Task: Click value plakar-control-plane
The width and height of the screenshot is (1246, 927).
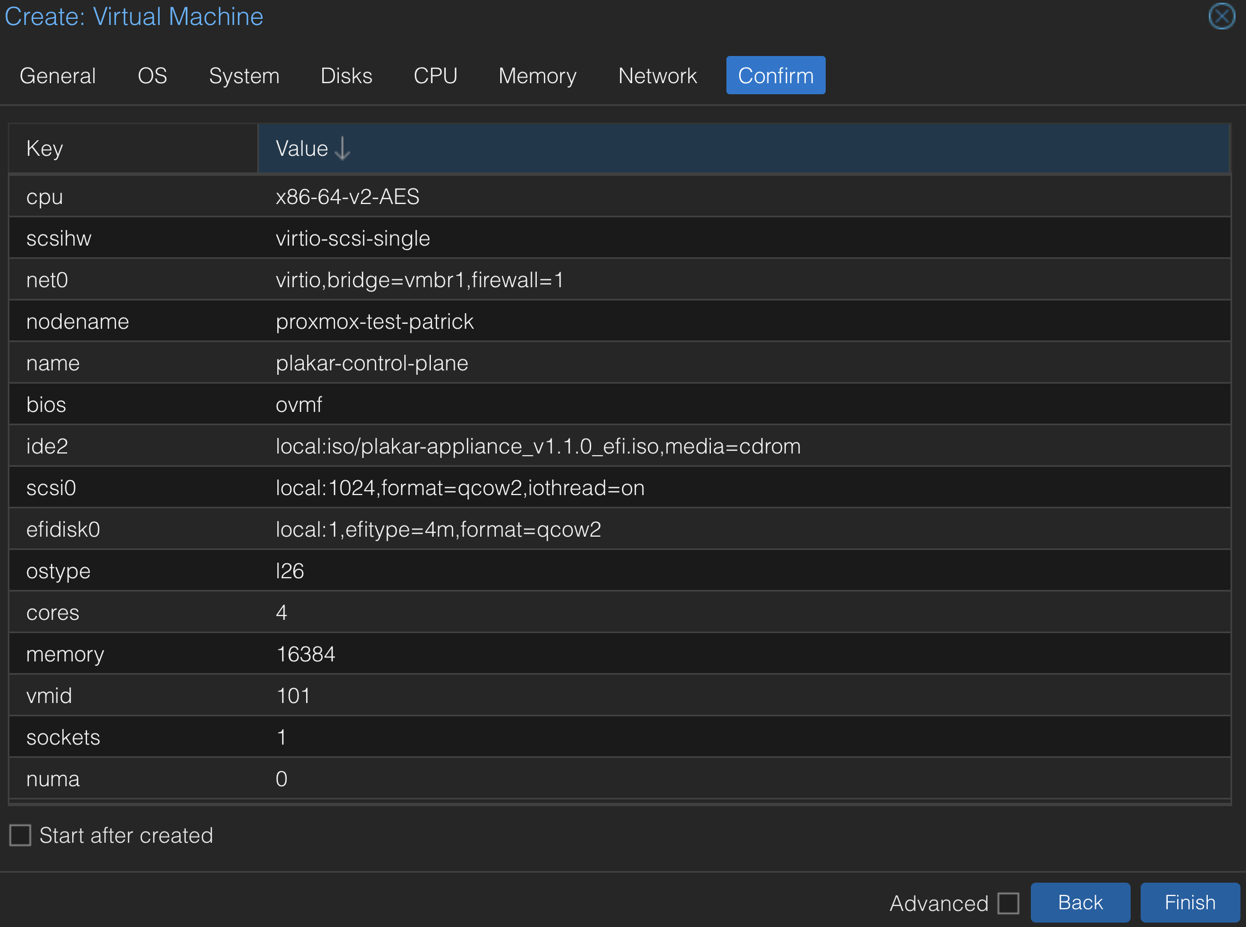Action: [372, 363]
